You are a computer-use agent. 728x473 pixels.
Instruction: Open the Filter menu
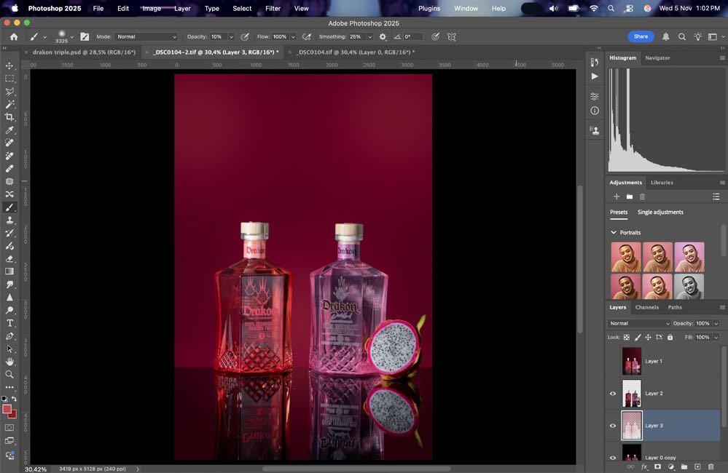pos(273,9)
